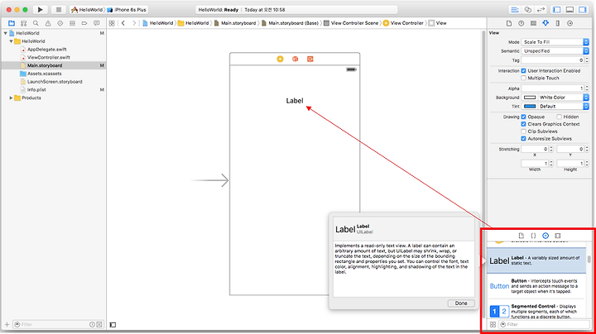Screen dimensions: 596x334
Task: Stop the running build
Action: [x=58, y=9]
